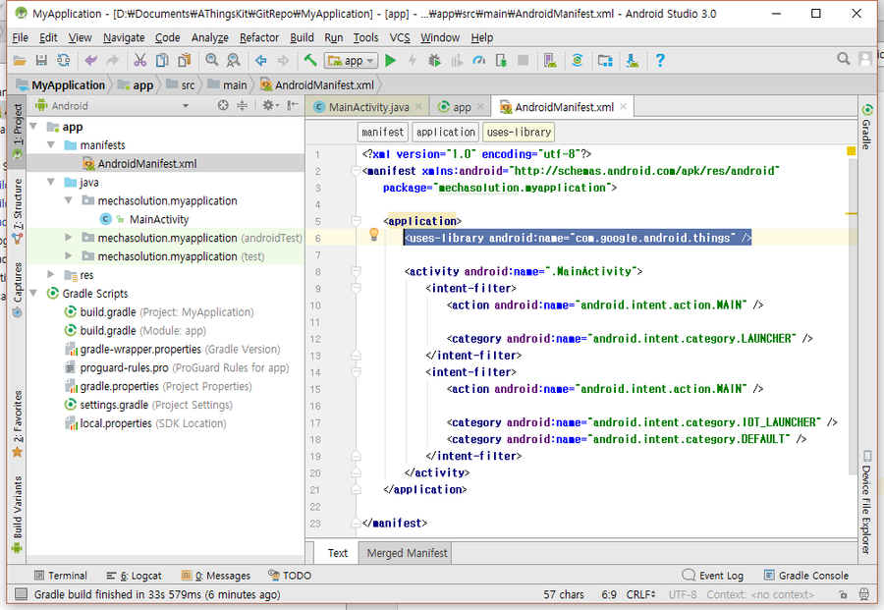Navigate back with the blue left arrow

(260, 60)
